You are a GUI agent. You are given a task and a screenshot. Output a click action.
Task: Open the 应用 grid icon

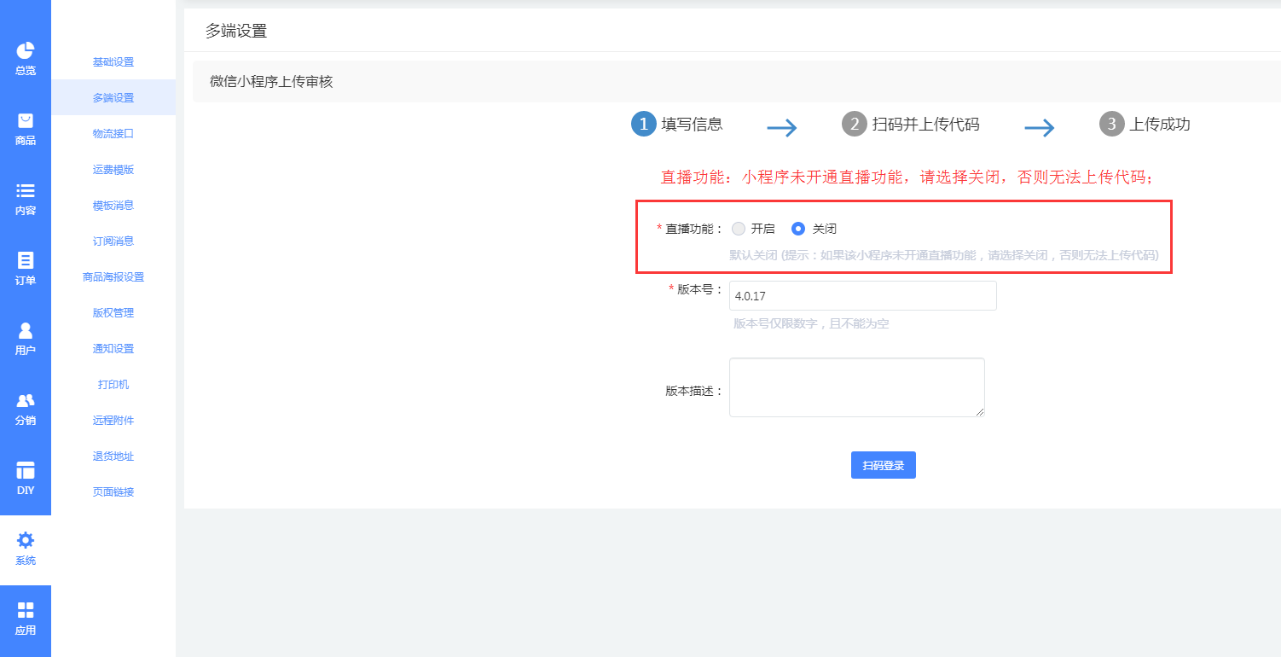pyautogui.click(x=26, y=611)
